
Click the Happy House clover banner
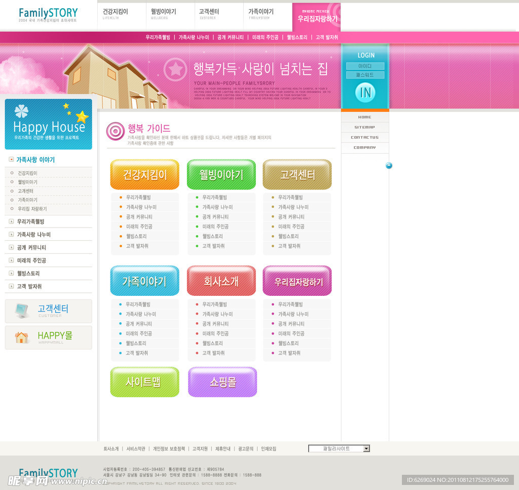(48, 124)
